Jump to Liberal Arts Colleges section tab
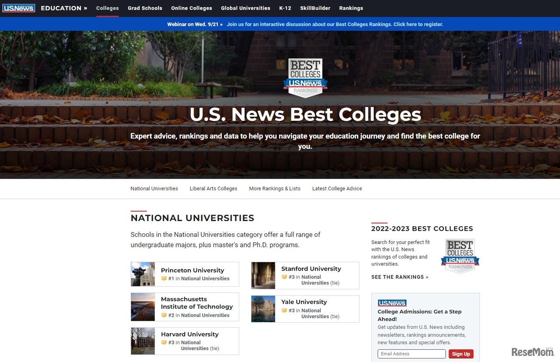 tap(213, 189)
